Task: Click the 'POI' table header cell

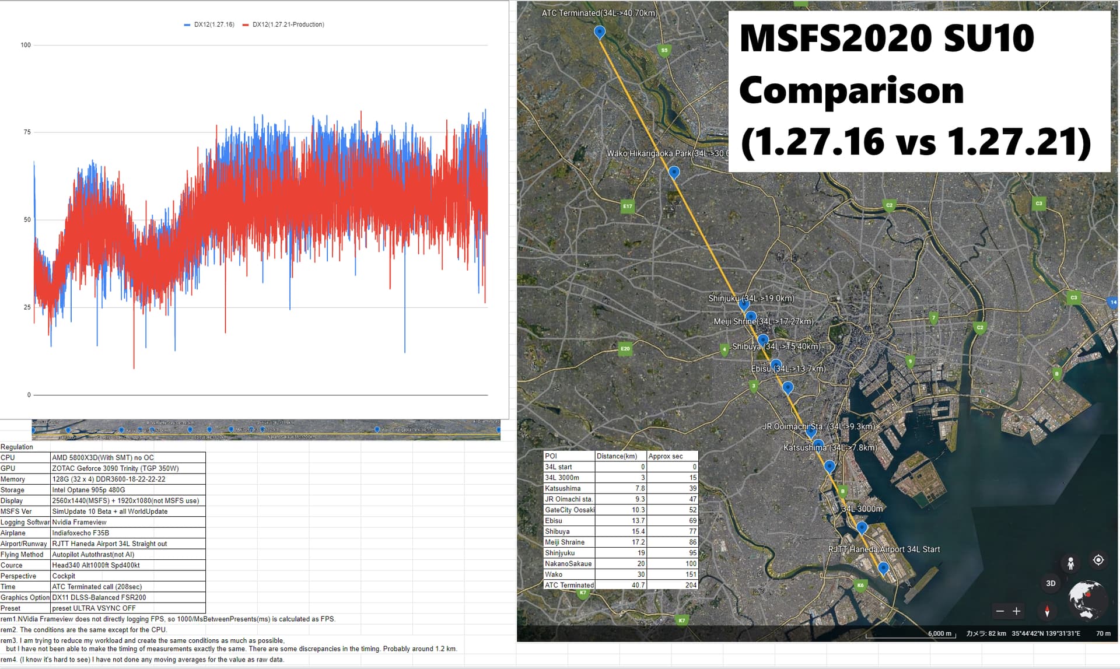Action: point(569,456)
